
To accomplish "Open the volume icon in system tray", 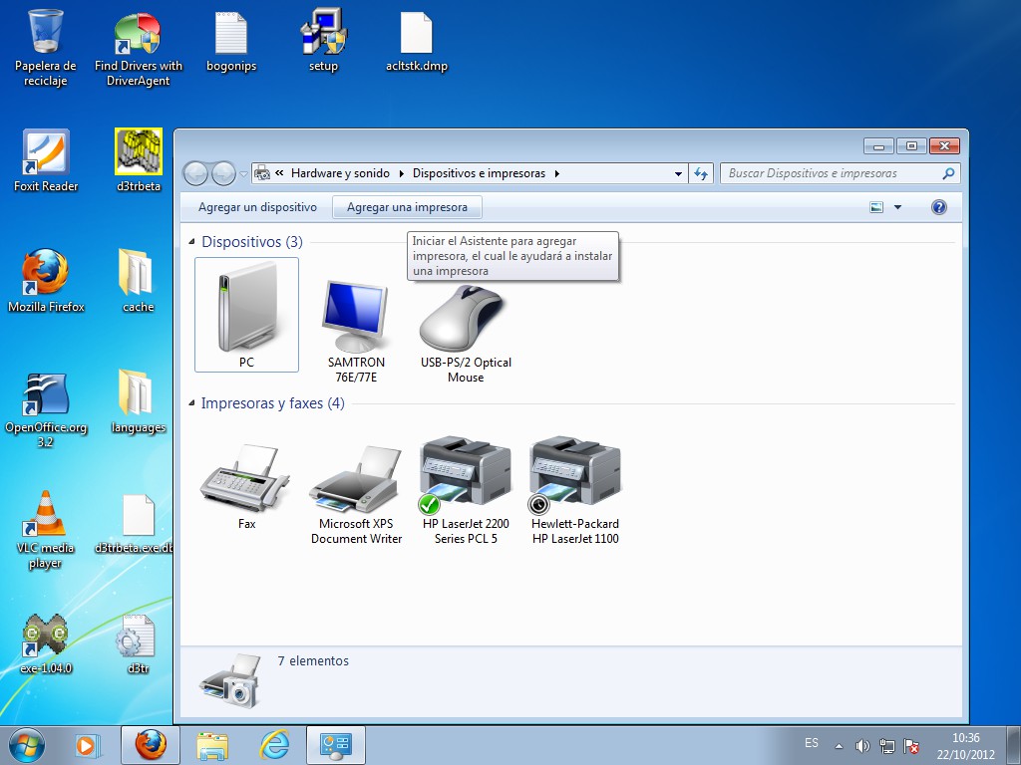I will click(862, 745).
